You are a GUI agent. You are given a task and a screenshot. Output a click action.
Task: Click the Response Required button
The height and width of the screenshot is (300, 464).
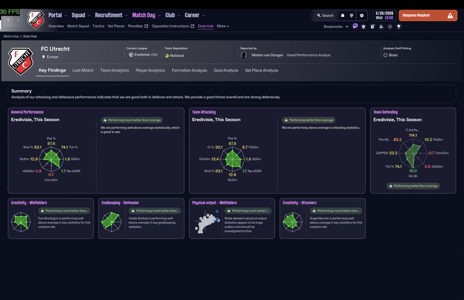click(428, 16)
